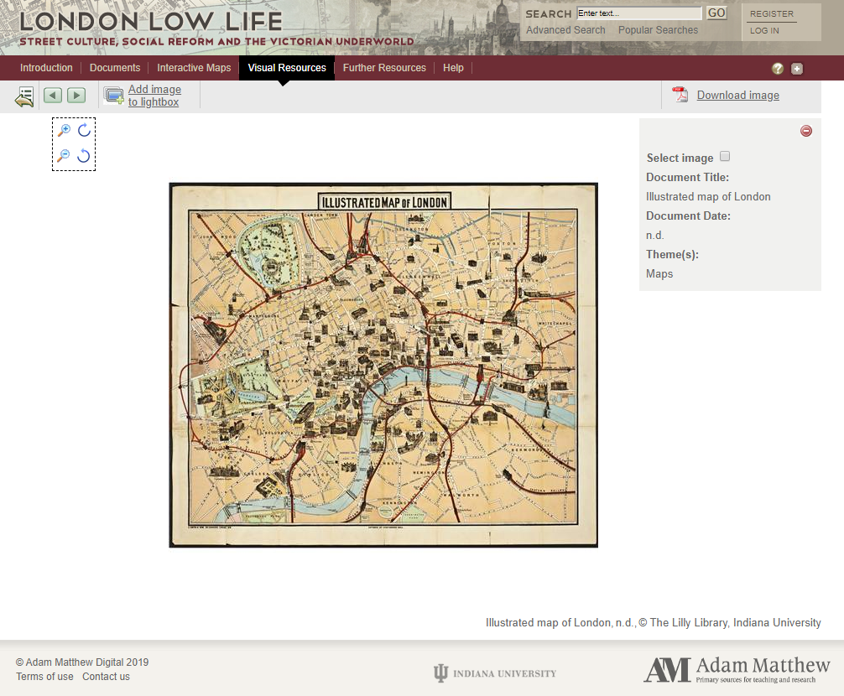Click the GO search button
This screenshot has width=844, height=696.
coord(716,13)
